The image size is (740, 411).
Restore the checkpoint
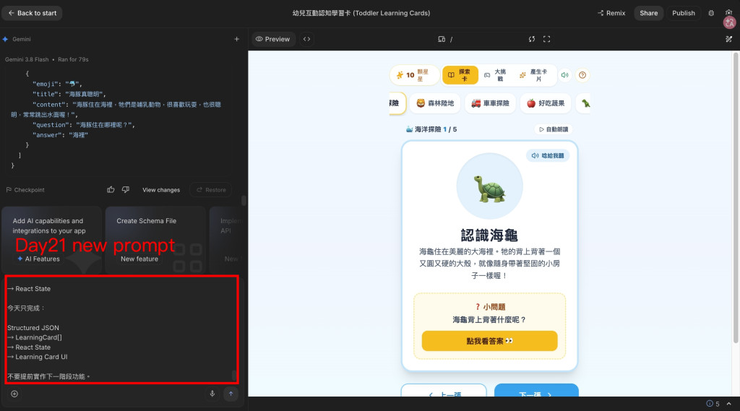[210, 190]
